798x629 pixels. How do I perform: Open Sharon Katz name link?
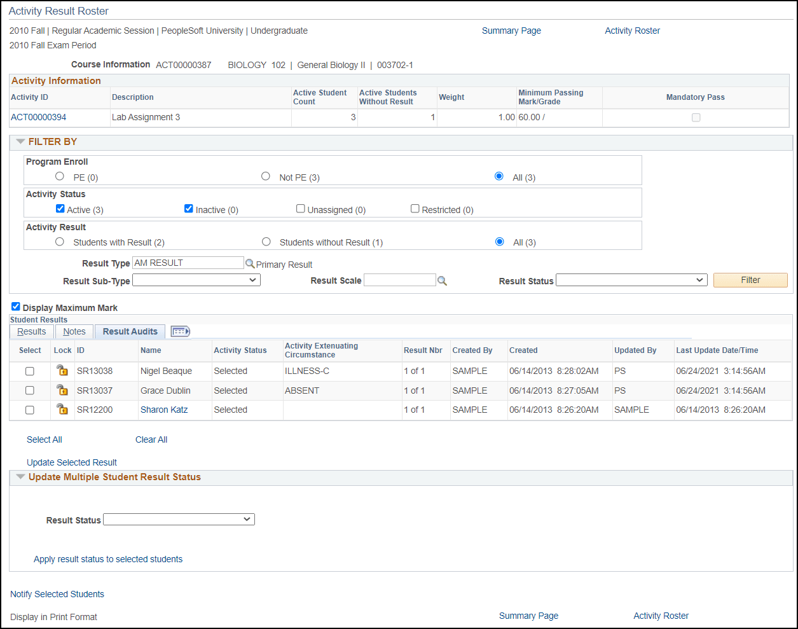point(164,410)
